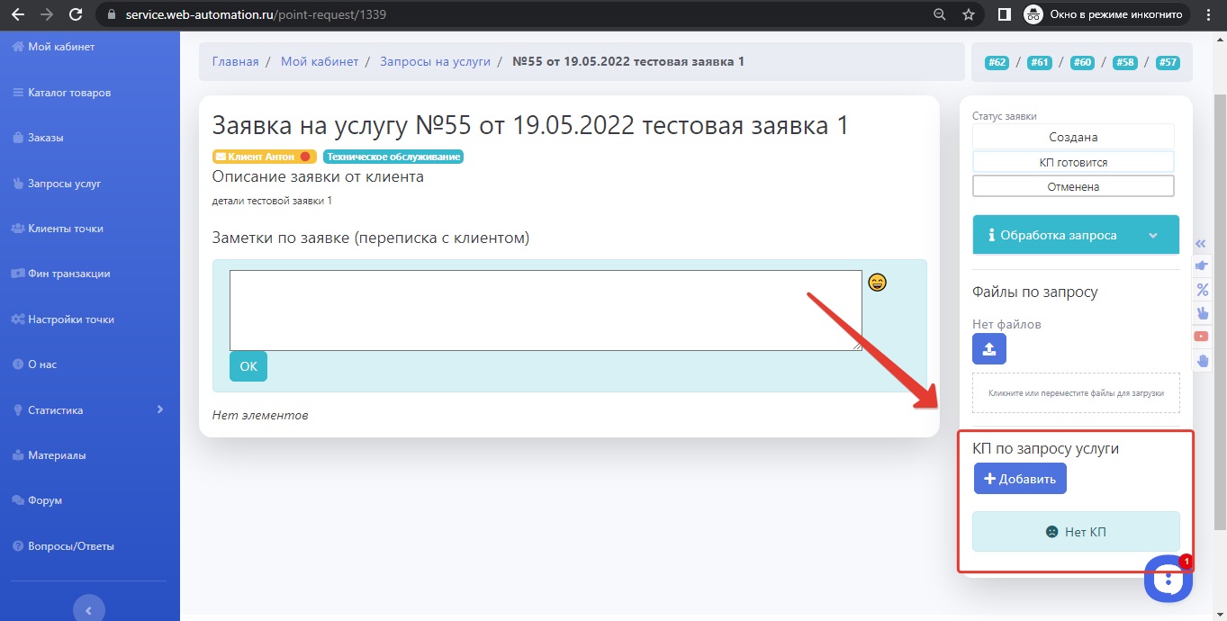Reload the page in the browser
The image size is (1227, 621).
(76, 15)
